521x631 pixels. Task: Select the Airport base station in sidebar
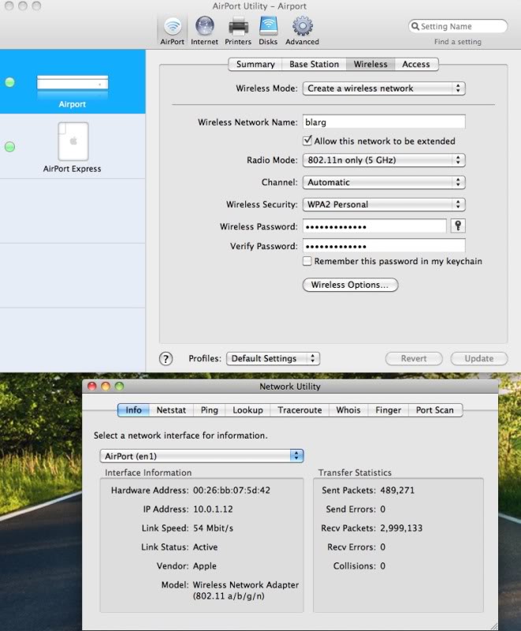(73, 82)
